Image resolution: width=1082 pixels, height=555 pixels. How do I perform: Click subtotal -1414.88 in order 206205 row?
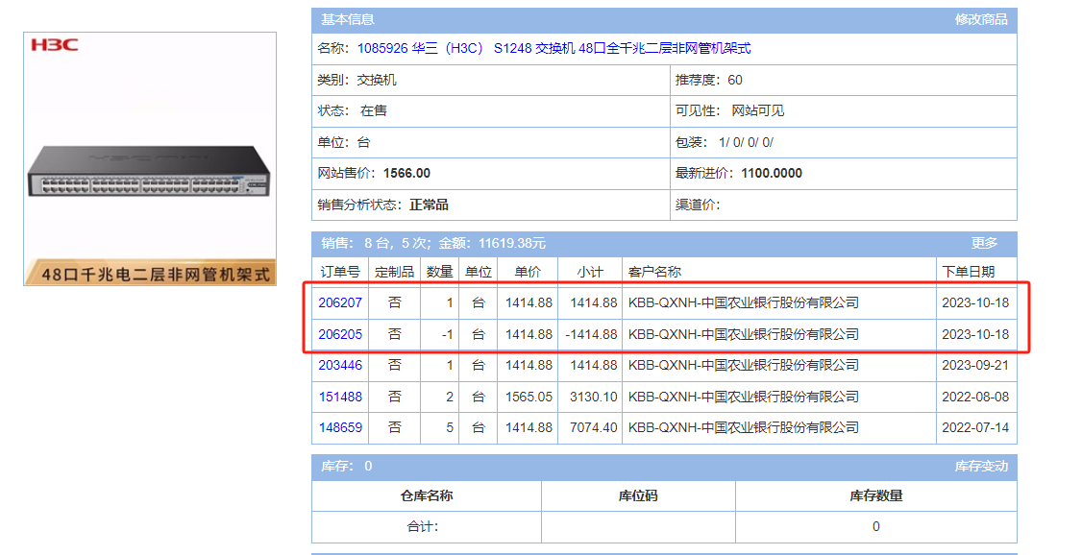click(x=591, y=334)
